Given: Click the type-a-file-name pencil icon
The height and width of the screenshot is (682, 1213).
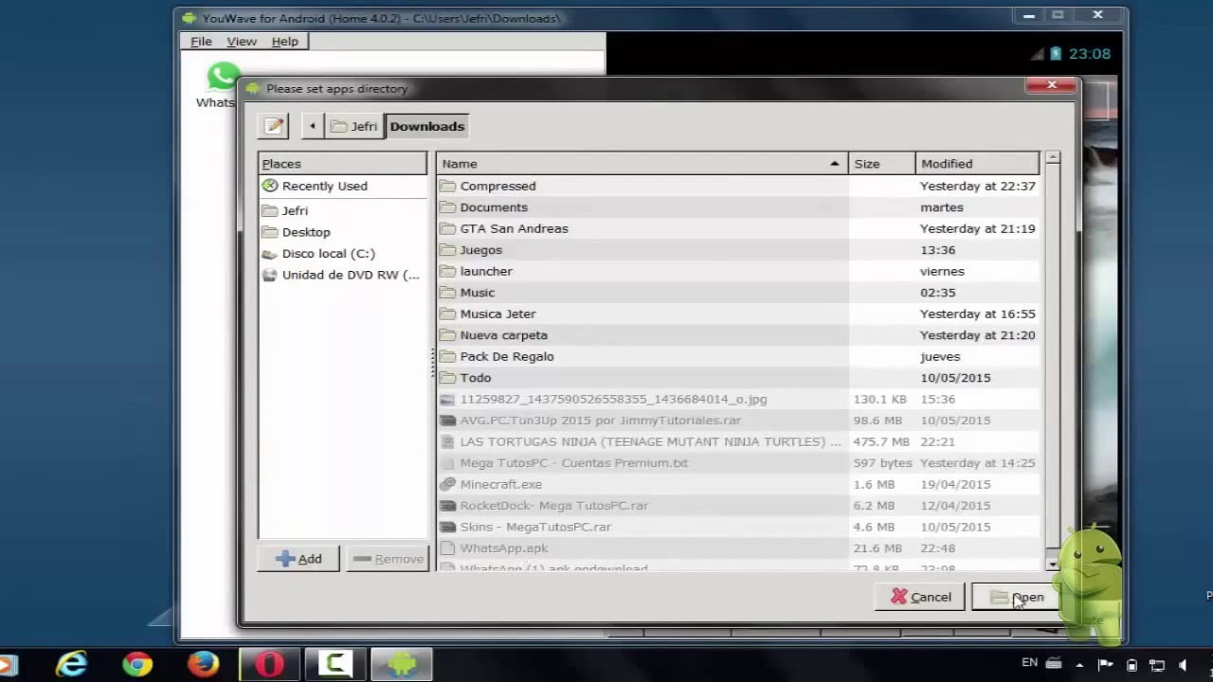Looking at the screenshot, I should (x=273, y=126).
